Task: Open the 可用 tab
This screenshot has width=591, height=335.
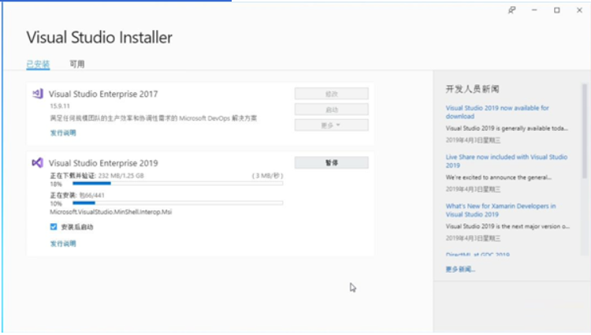Action: [76, 64]
